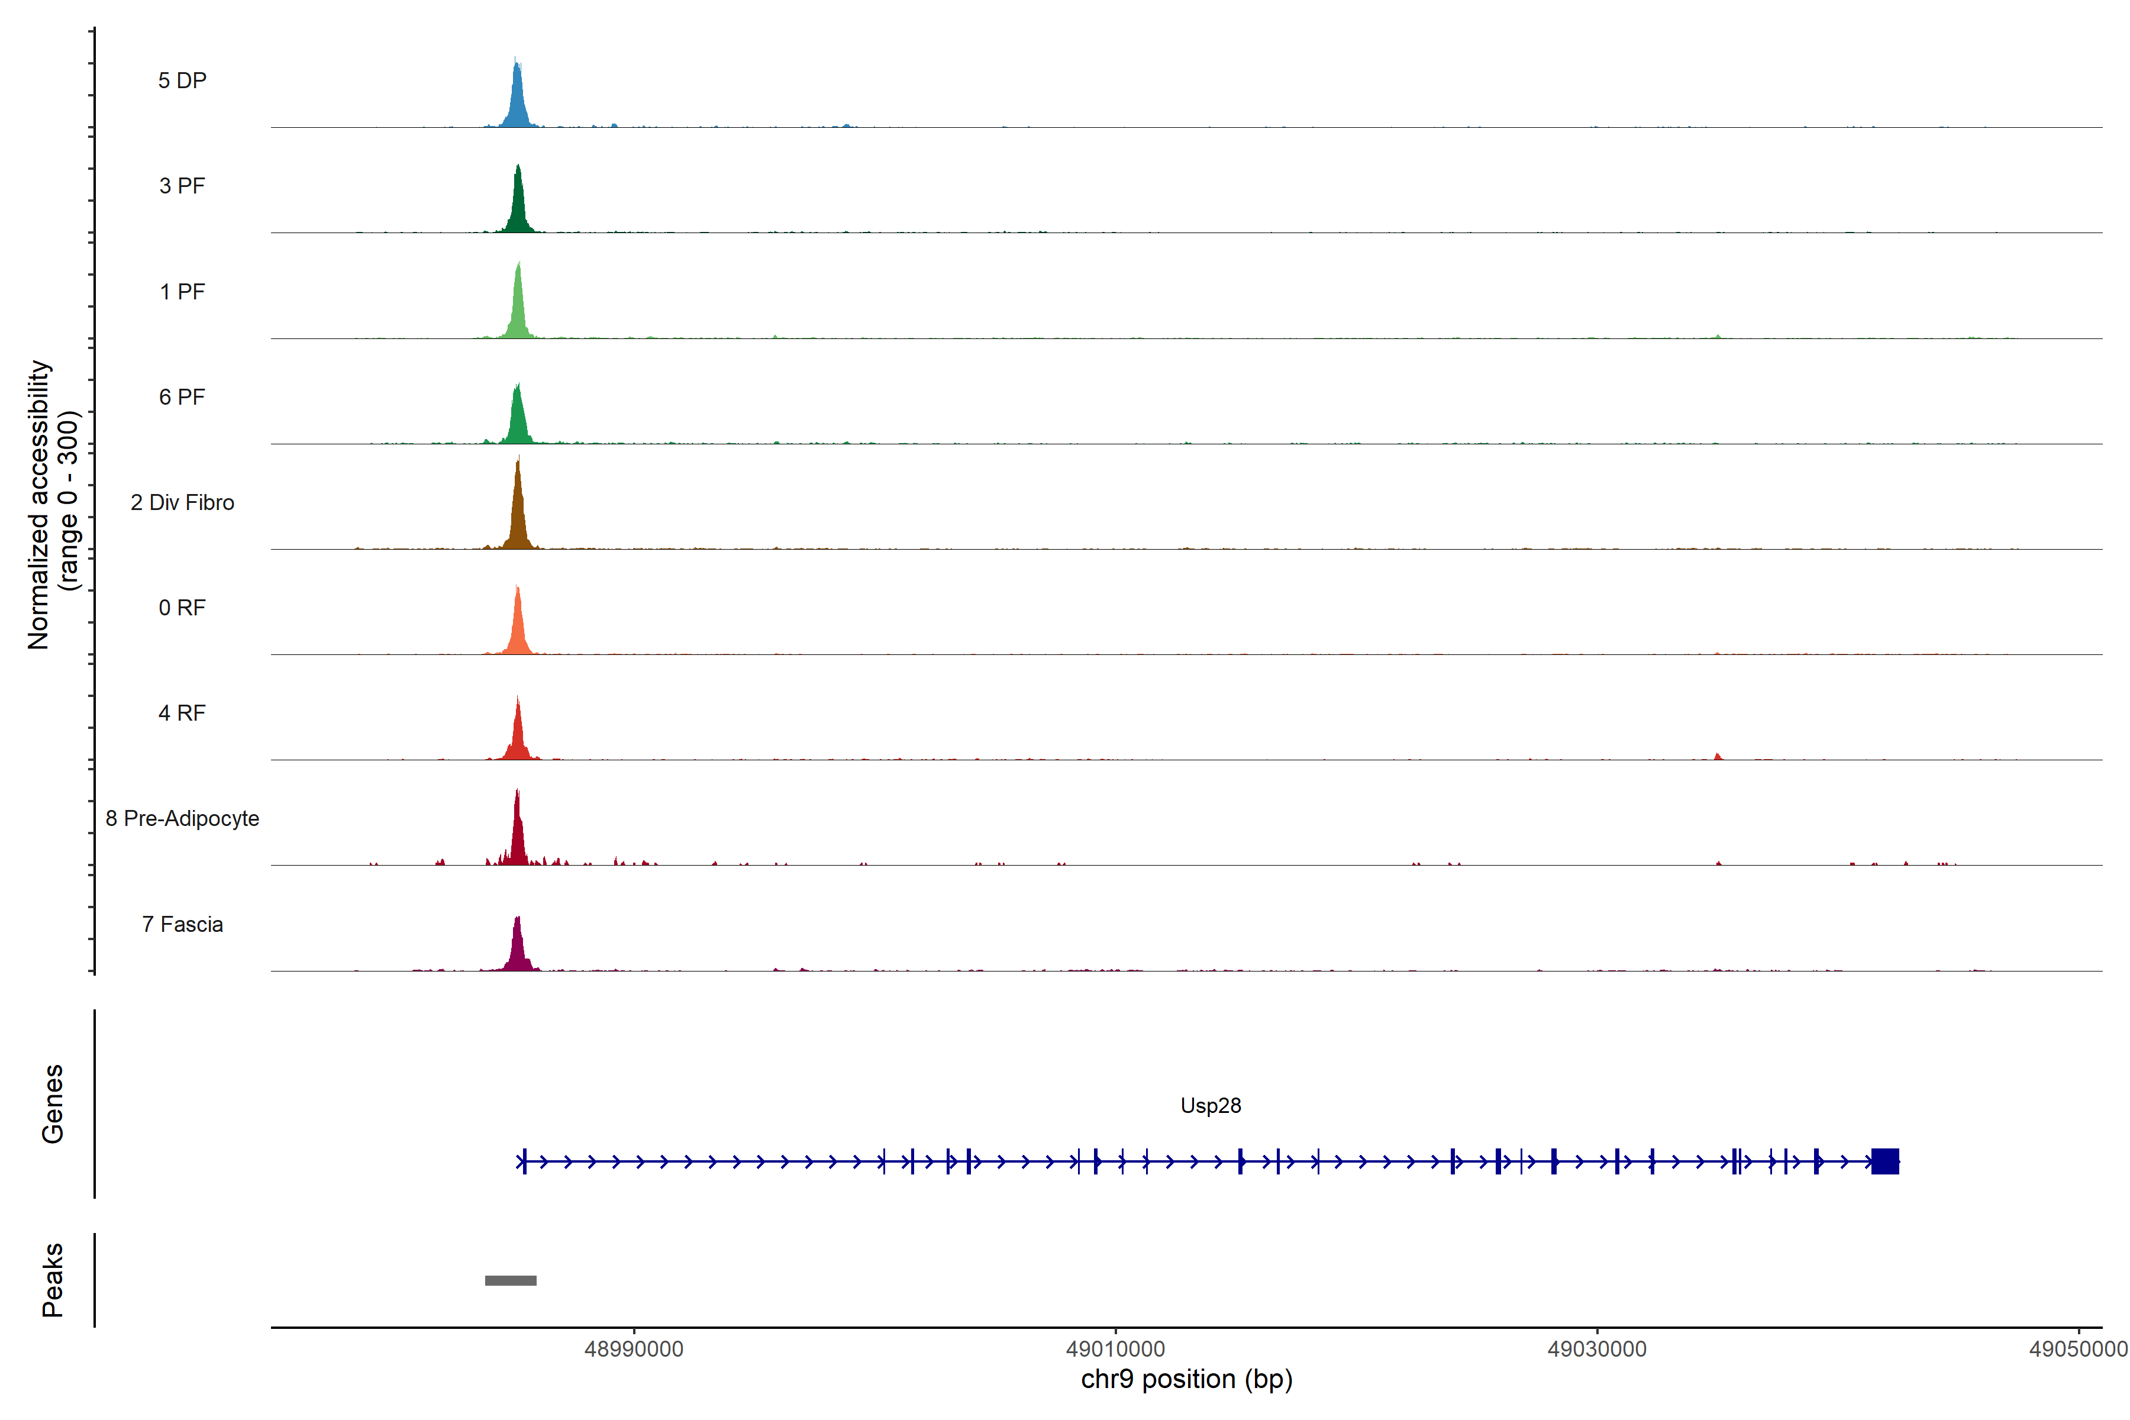Click the 4 RF track label
The image size is (2130, 1420).
pos(182,713)
